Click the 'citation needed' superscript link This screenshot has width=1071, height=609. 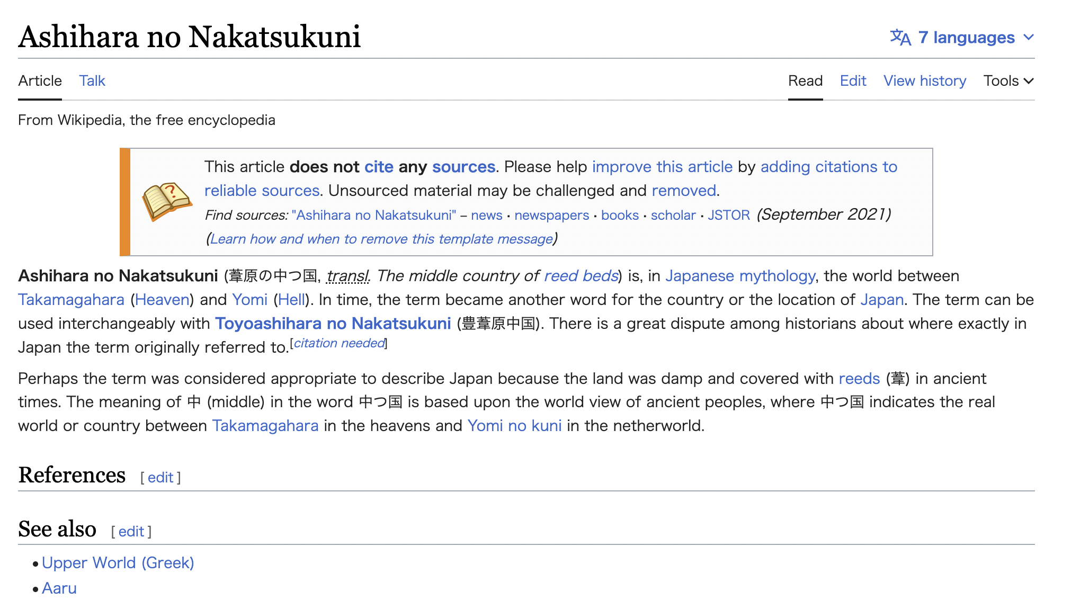coord(339,343)
